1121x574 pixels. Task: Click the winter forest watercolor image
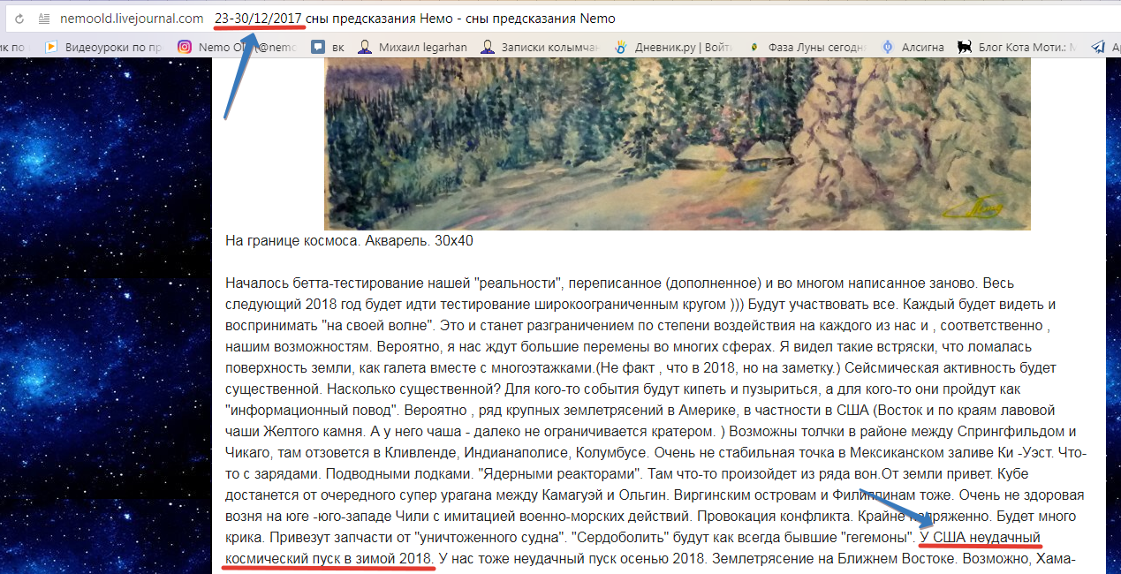tap(678, 145)
